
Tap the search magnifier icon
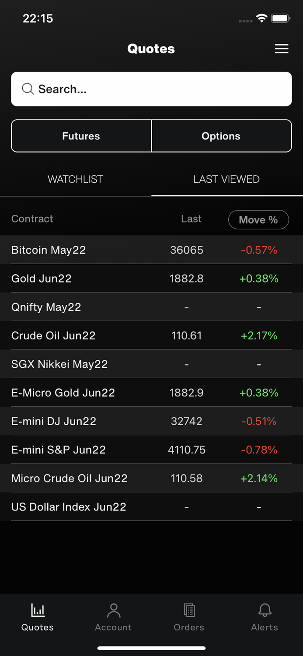[28, 89]
